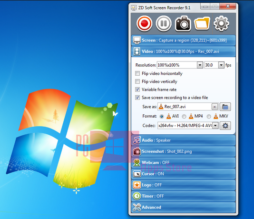Collapse the Video settings section header
Image resolution: width=254 pixels, height=219 pixels.
coord(184,51)
